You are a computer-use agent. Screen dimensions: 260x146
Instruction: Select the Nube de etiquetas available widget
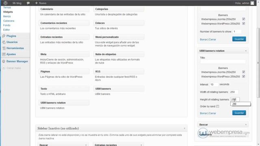pyautogui.click(x=119, y=54)
